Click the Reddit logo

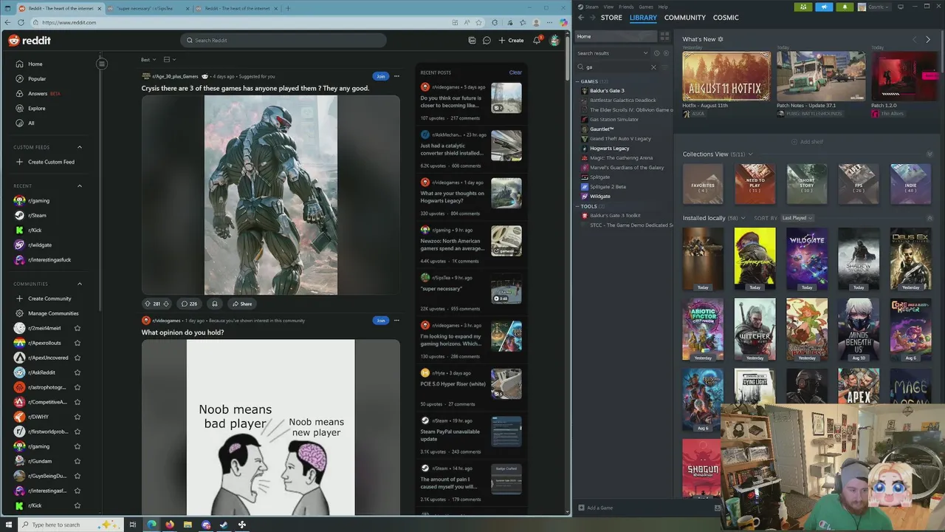pyautogui.click(x=30, y=40)
